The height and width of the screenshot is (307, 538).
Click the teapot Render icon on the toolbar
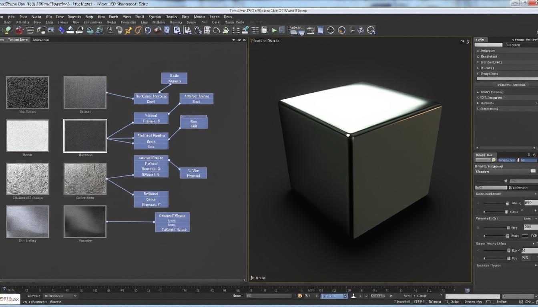[19, 30]
